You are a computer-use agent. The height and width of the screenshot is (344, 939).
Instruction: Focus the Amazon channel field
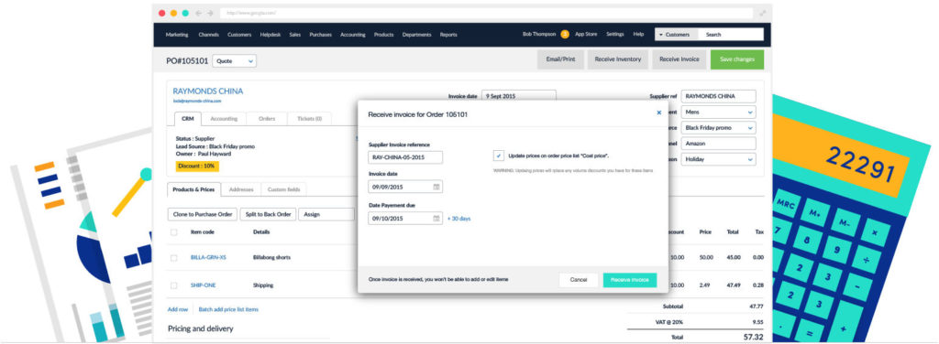pos(719,144)
